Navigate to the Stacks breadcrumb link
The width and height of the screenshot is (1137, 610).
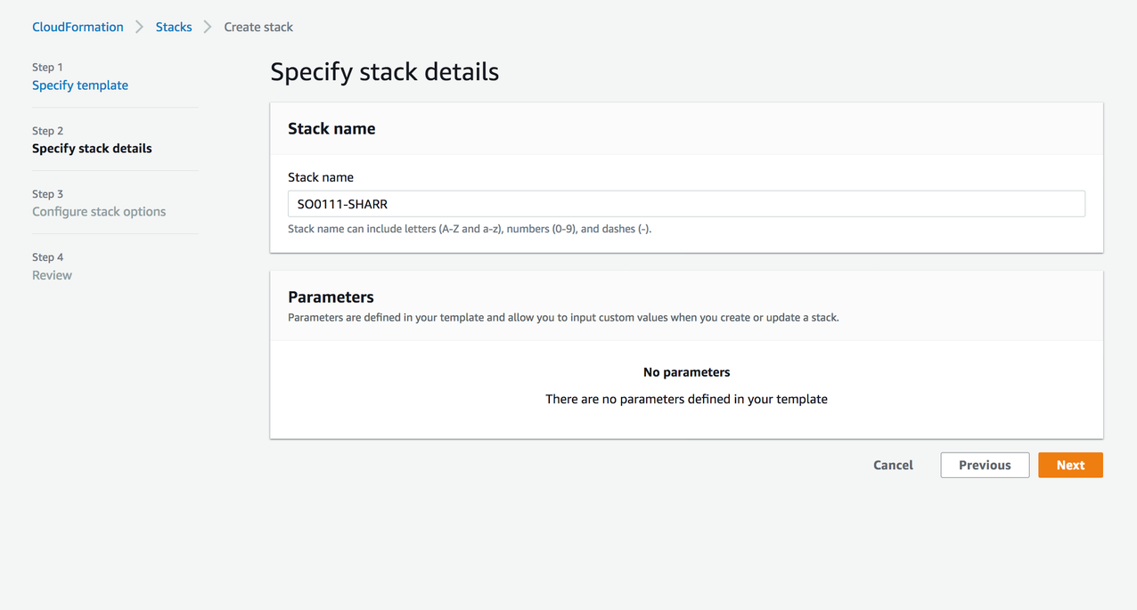[174, 27]
